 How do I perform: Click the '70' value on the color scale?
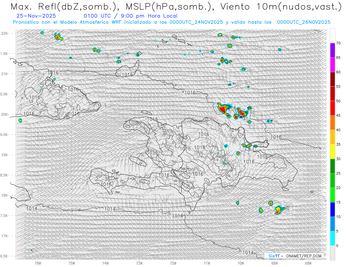[338, 43]
